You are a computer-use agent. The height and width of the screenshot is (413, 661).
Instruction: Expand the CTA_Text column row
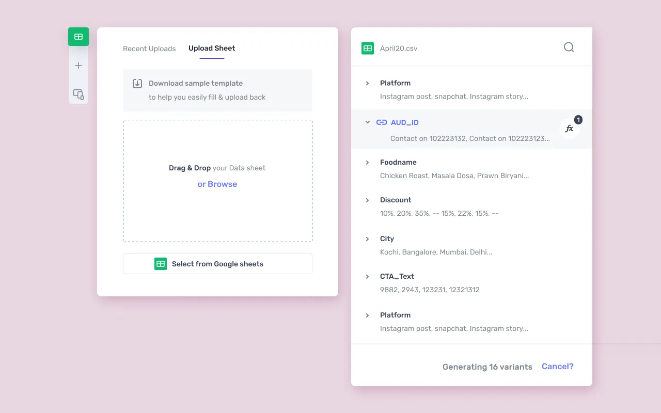pos(367,276)
